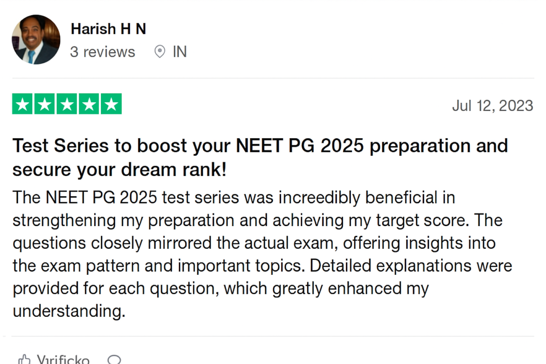This screenshot has height=364, width=546.
Task: Click the location pin icon beside IN
Action: click(160, 52)
